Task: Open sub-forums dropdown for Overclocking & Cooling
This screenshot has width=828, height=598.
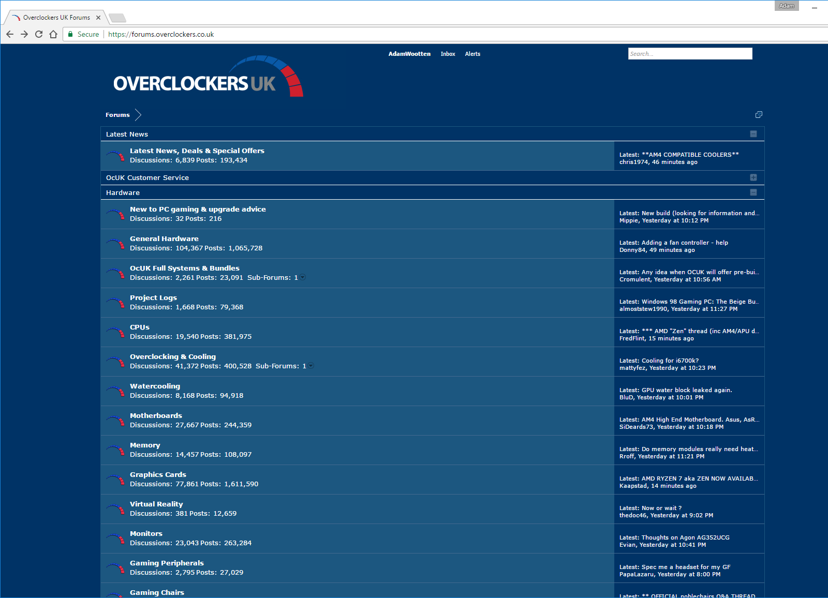Action: click(x=311, y=366)
